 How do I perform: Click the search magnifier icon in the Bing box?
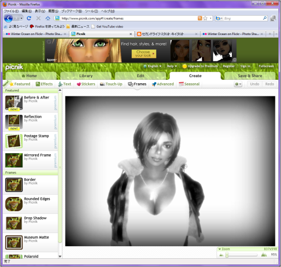click(265, 18)
